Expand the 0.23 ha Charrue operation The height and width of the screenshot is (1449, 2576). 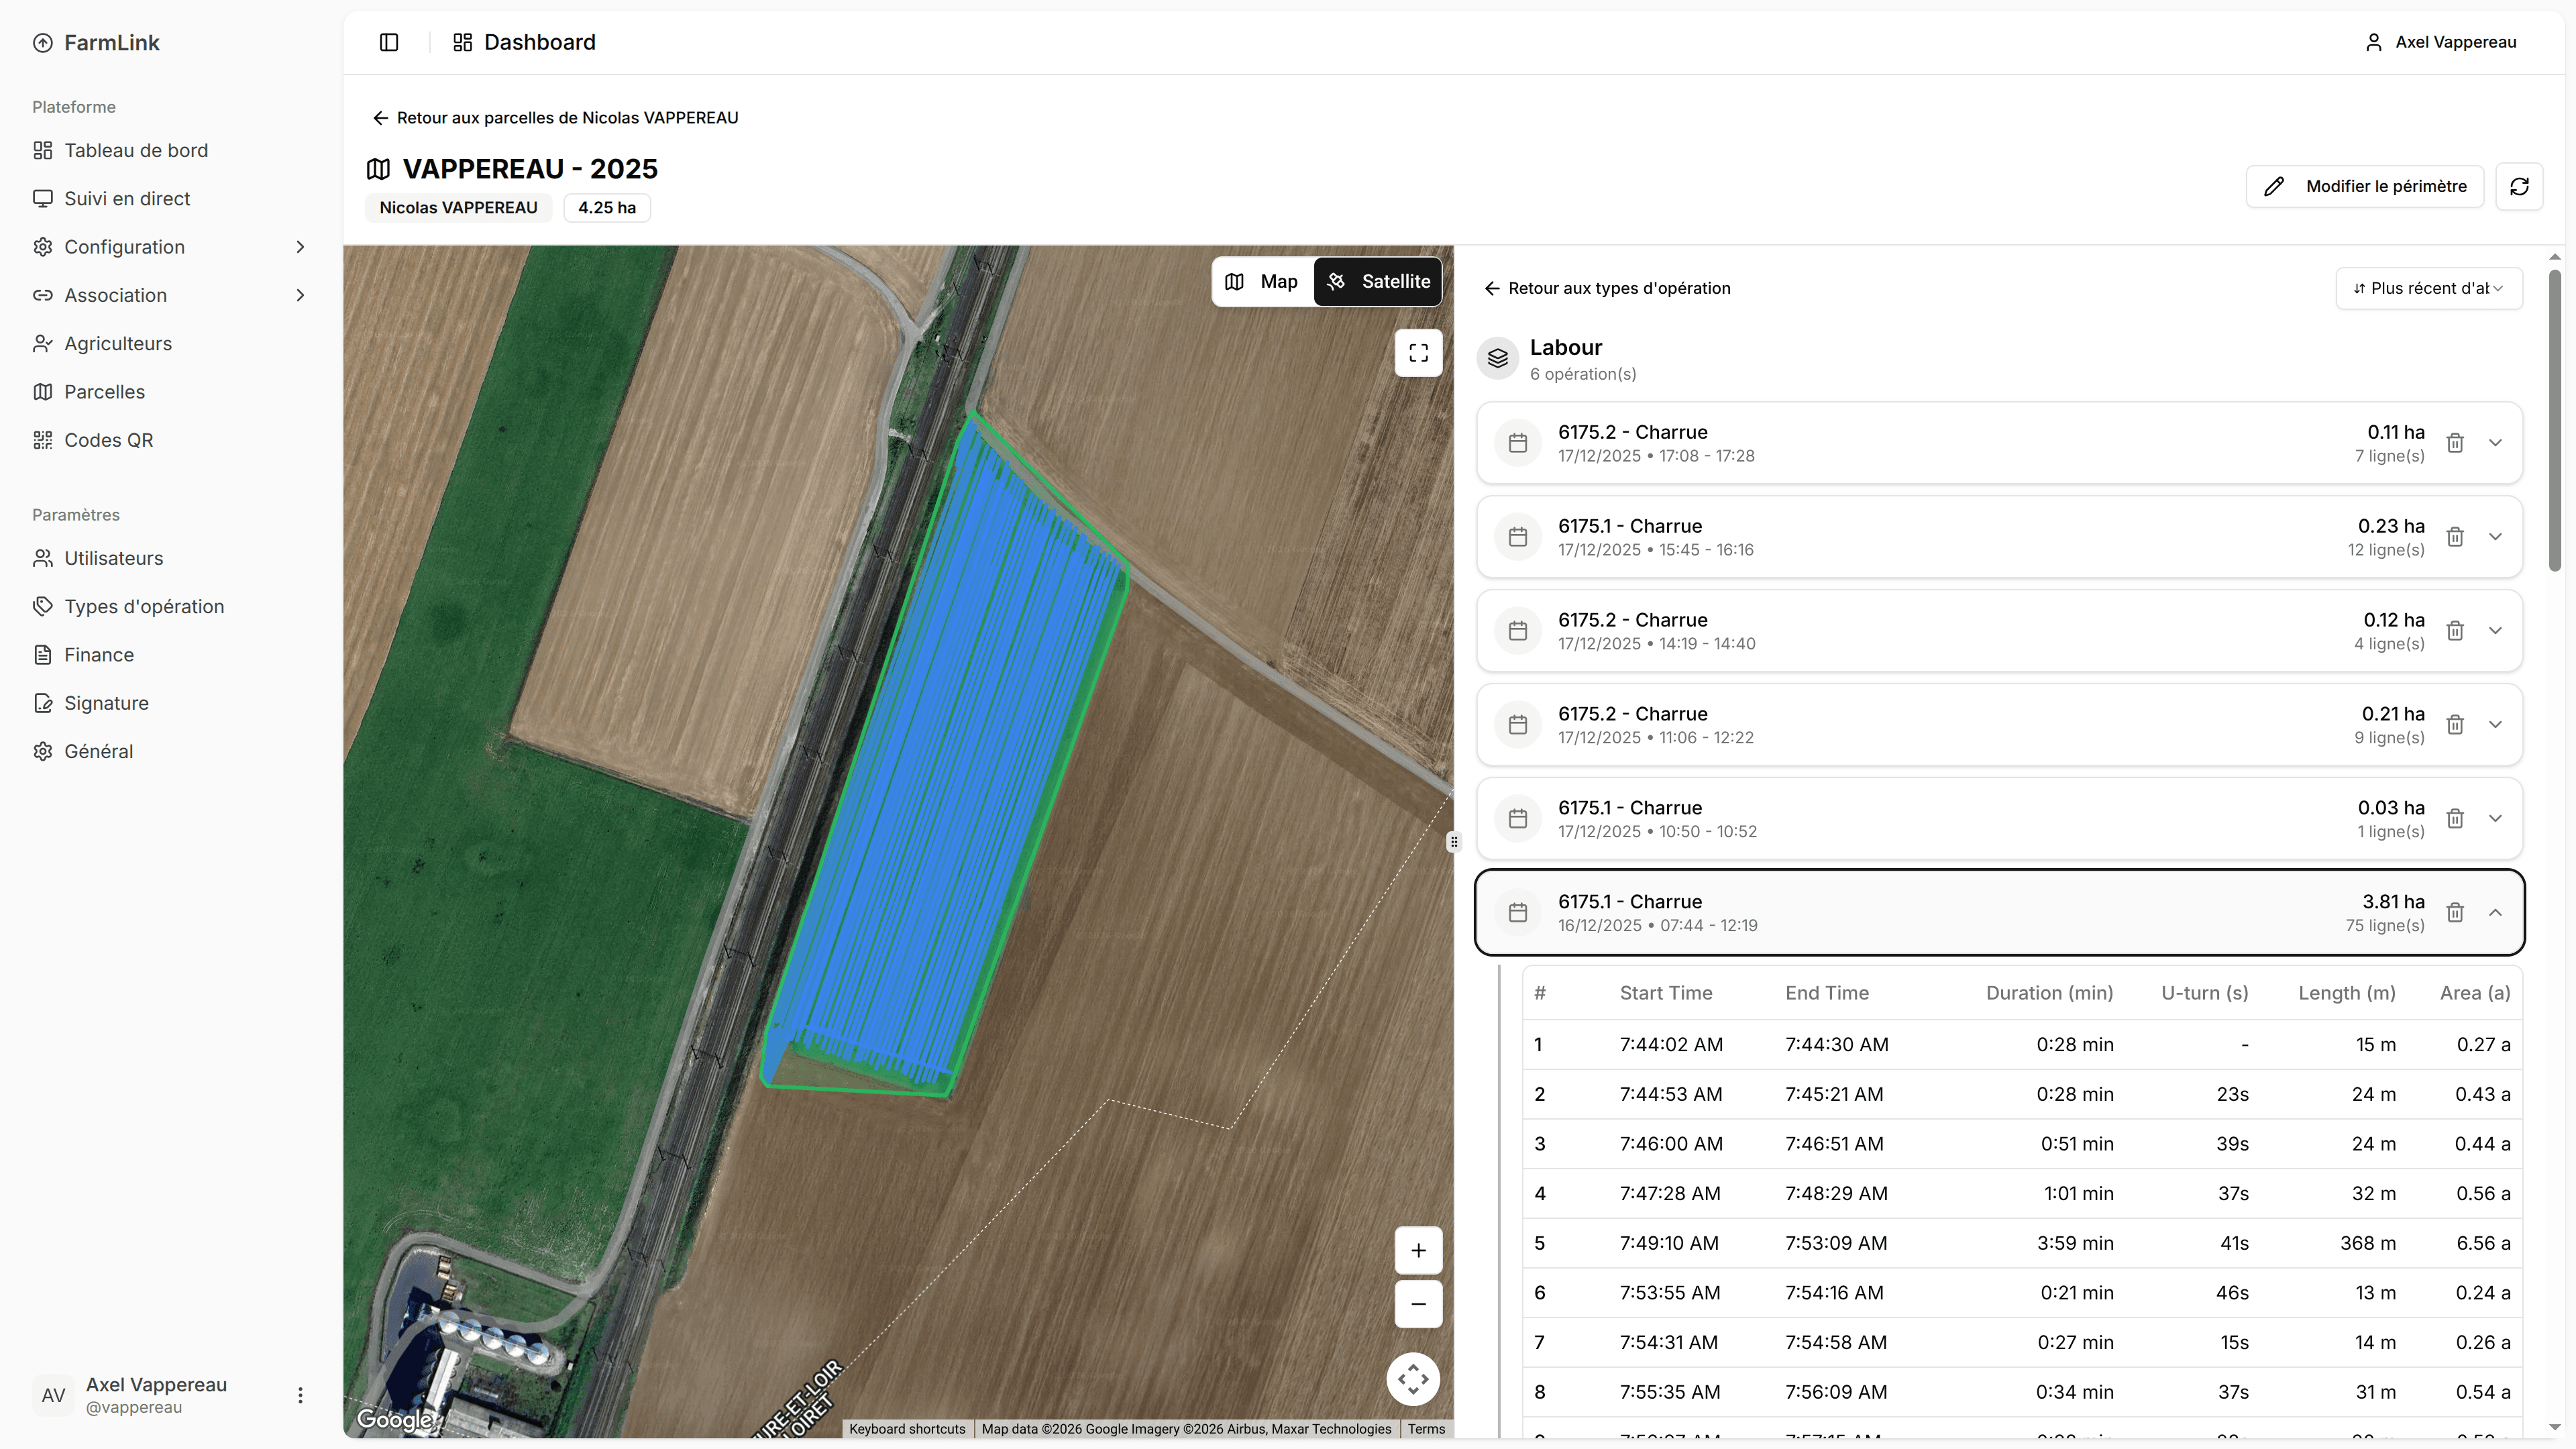(2495, 537)
